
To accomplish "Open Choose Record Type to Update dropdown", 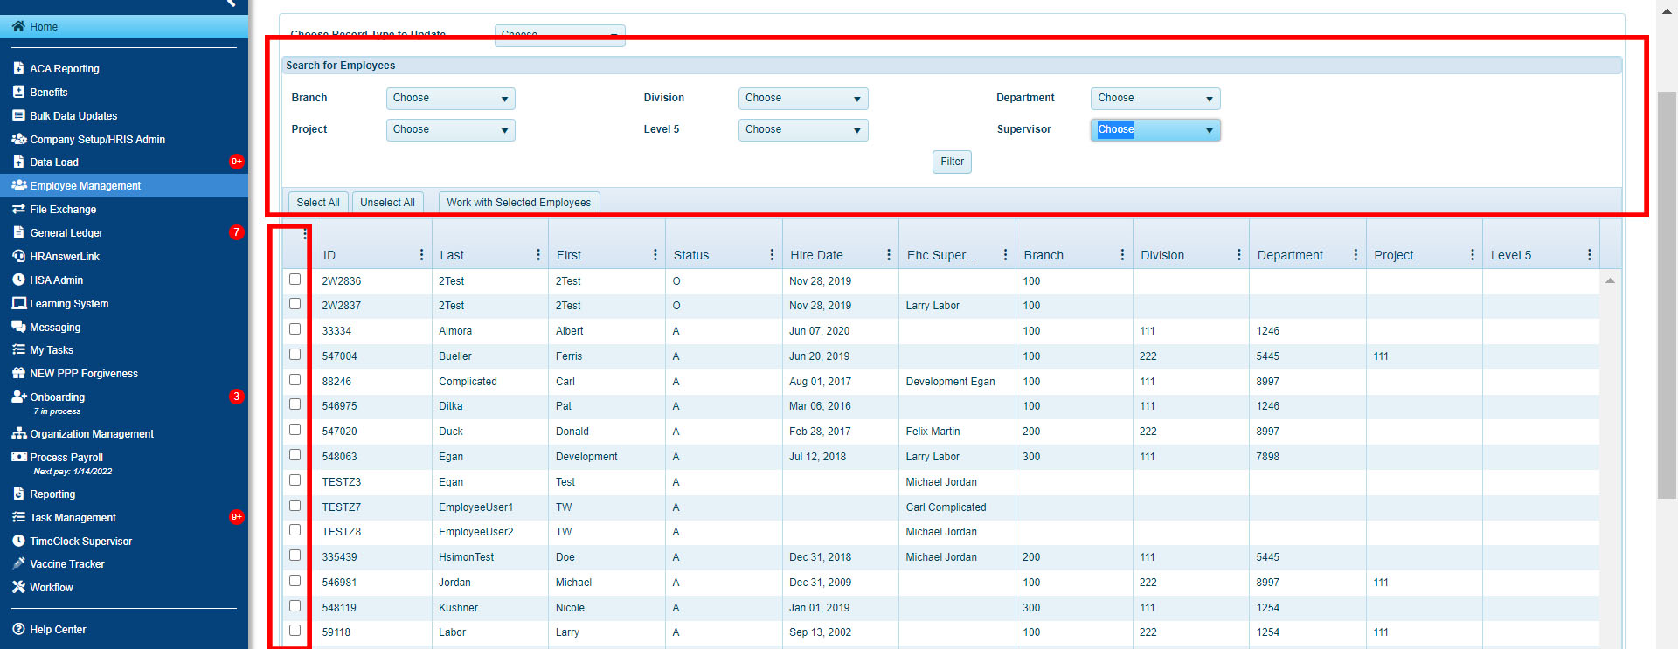I will 559,35.
